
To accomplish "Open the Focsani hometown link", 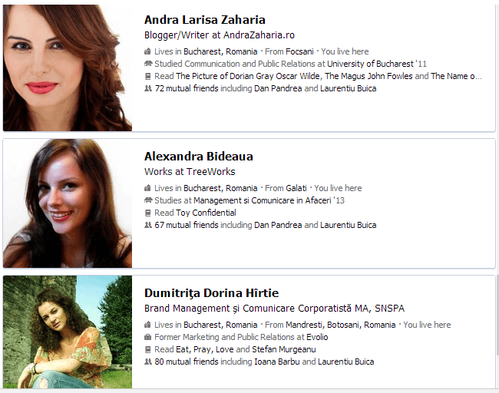I will pos(299,51).
